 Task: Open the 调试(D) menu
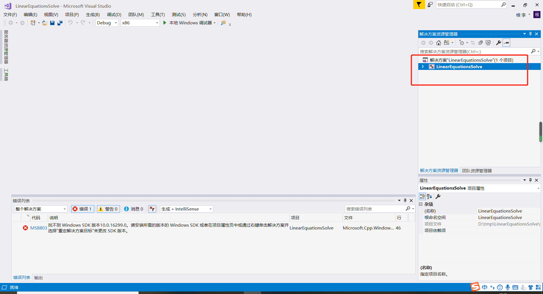(x=114, y=15)
